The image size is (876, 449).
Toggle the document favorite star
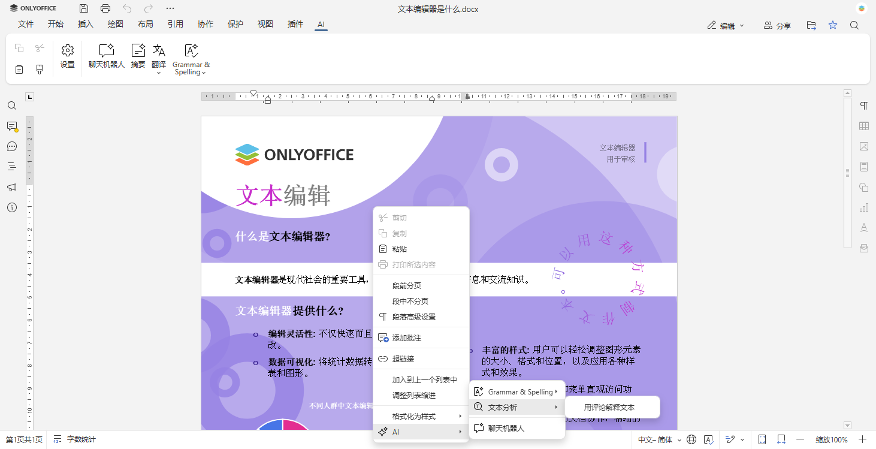coord(832,25)
